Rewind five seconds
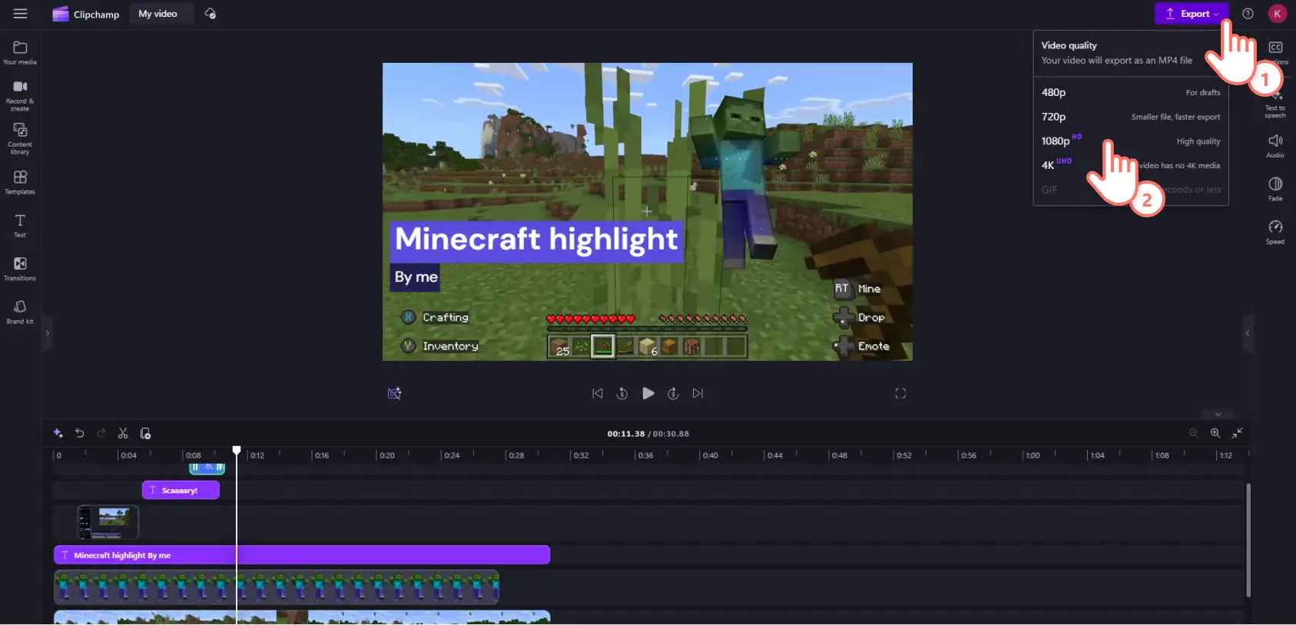 [x=622, y=393]
